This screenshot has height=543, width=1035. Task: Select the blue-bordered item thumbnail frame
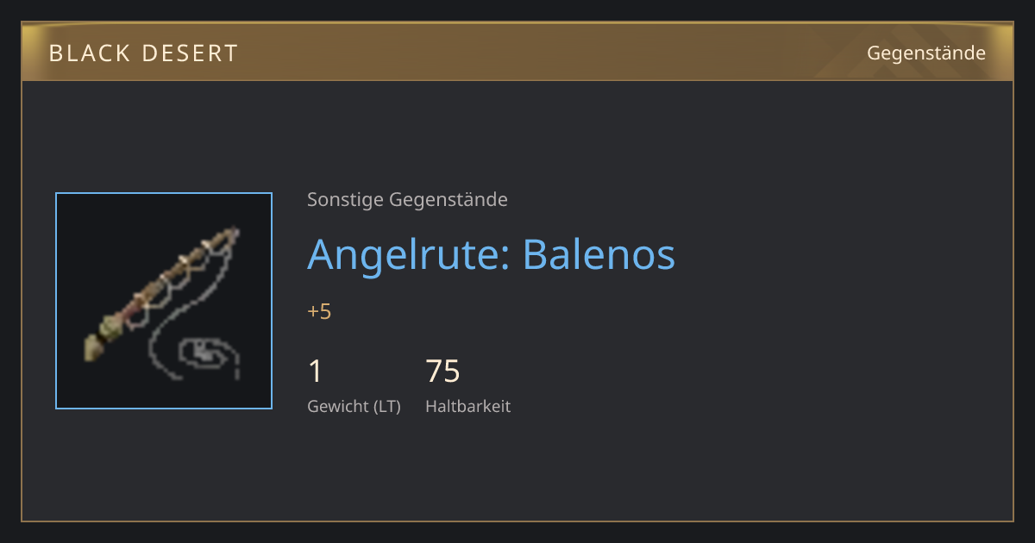click(x=164, y=301)
